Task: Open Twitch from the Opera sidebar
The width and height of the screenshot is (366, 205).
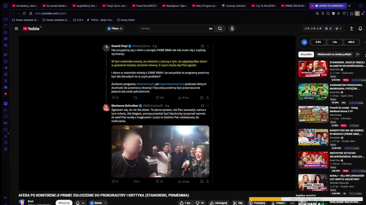Action: point(5,55)
